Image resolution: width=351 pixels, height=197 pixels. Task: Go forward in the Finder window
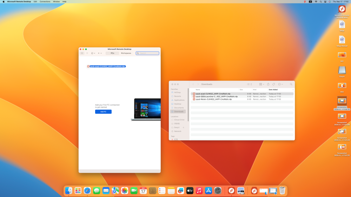[198, 84]
